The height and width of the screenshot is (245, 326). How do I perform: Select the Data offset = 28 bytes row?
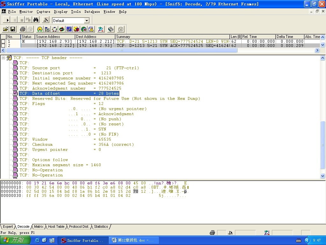point(69,93)
